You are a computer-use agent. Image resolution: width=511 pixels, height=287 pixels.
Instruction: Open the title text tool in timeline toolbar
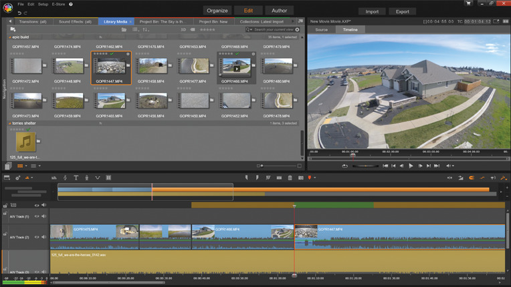click(x=76, y=178)
